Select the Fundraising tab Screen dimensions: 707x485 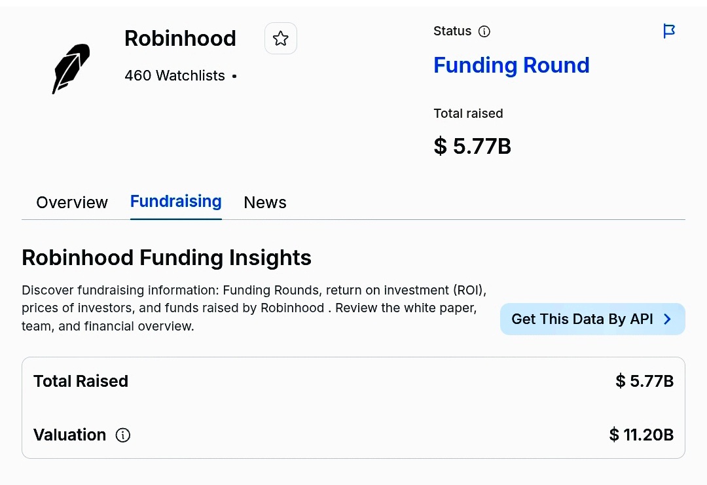pos(175,202)
